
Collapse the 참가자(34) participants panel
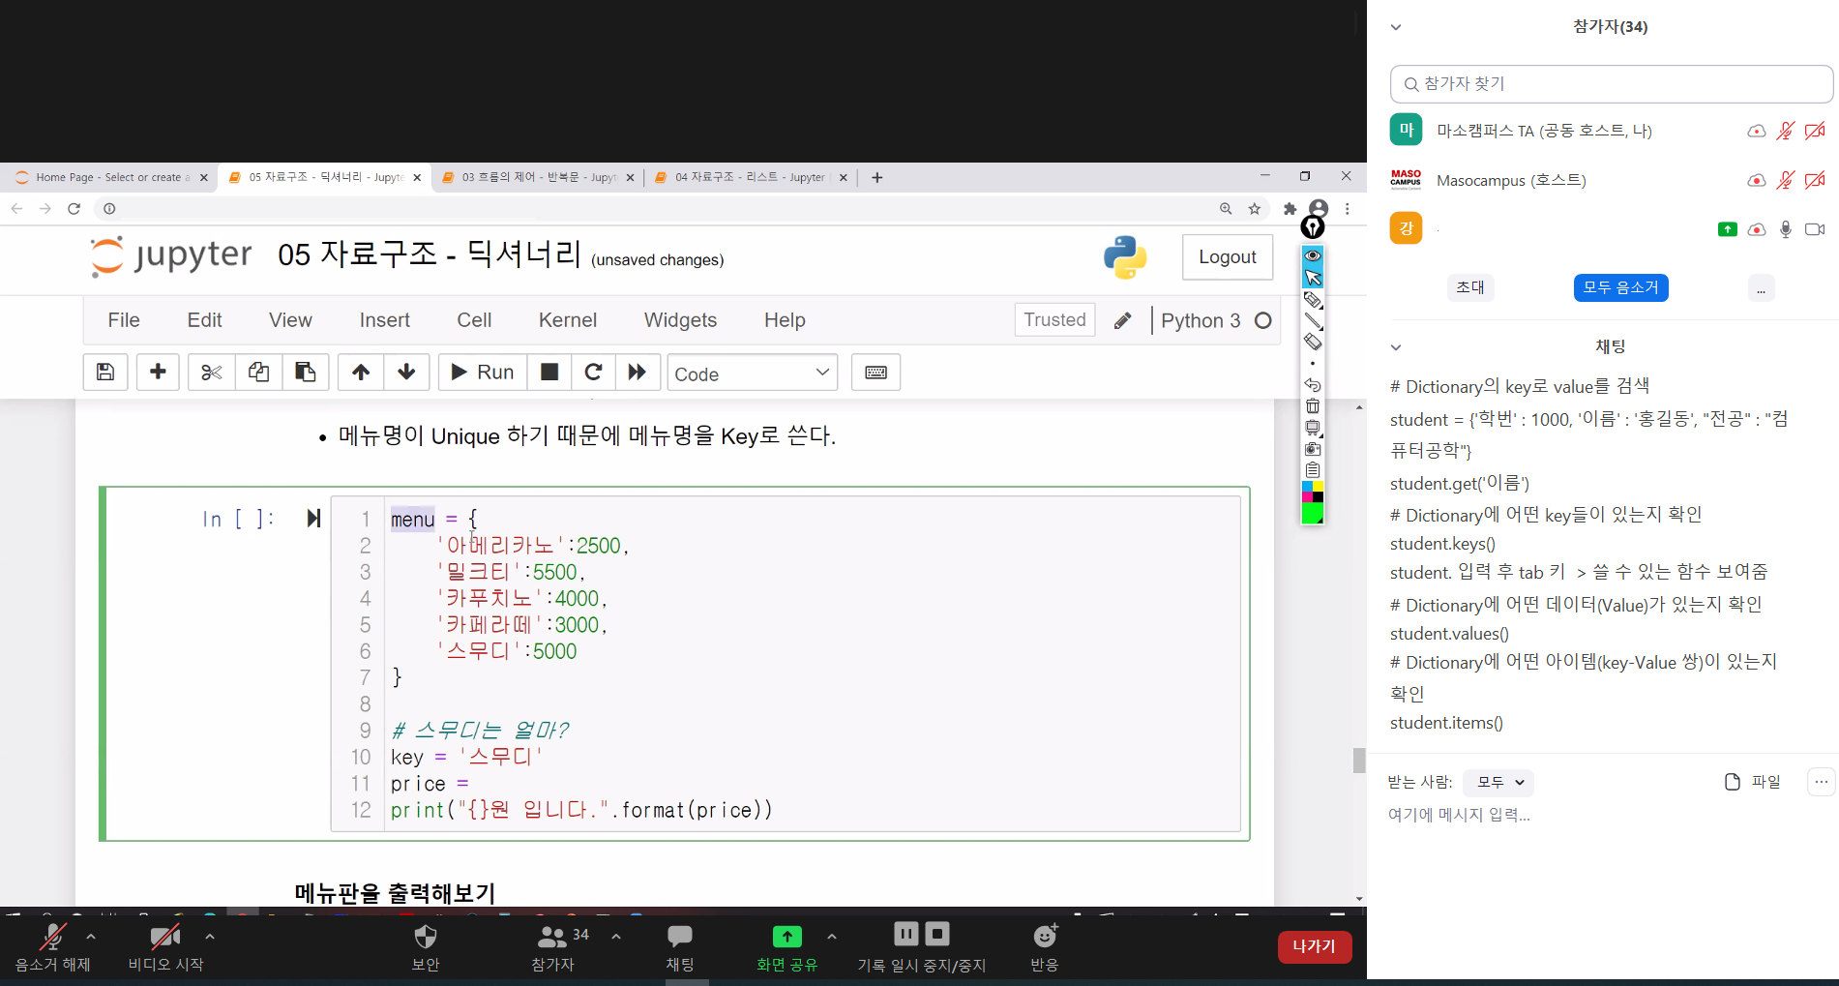point(1396,27)
